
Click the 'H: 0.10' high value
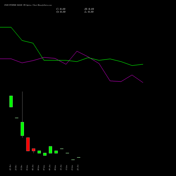[89, 9]
